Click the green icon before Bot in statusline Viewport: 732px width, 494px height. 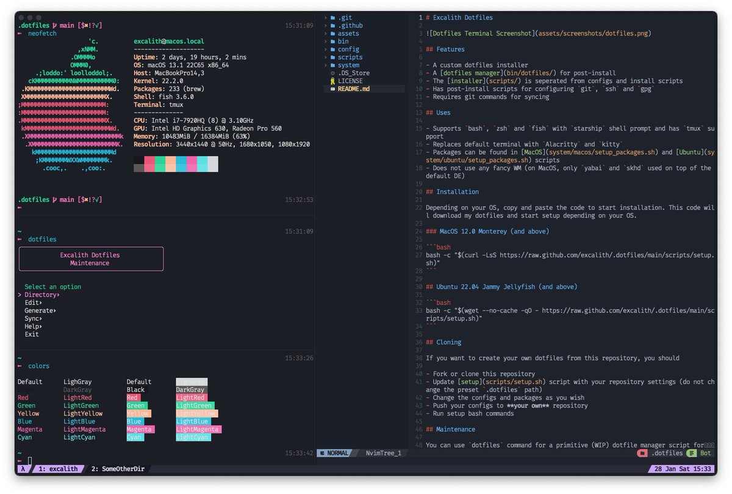[691, 453]
